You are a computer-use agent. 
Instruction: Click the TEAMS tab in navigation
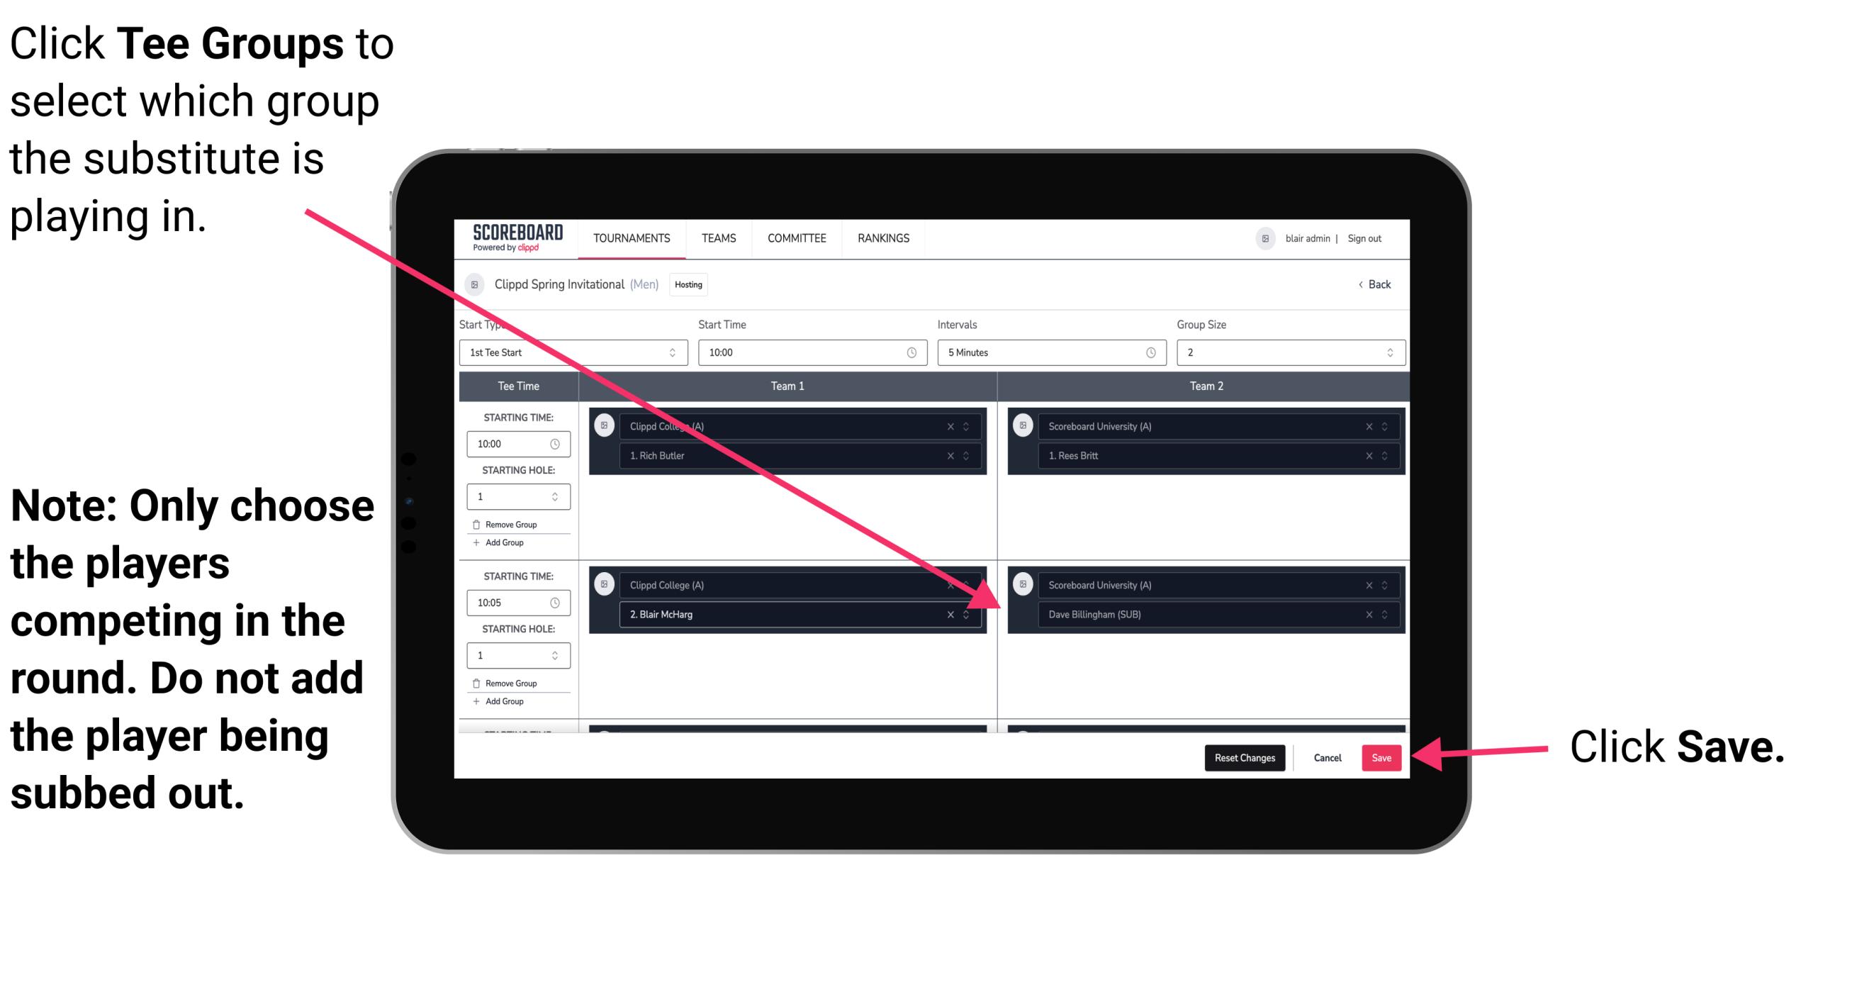coord(717,238)
